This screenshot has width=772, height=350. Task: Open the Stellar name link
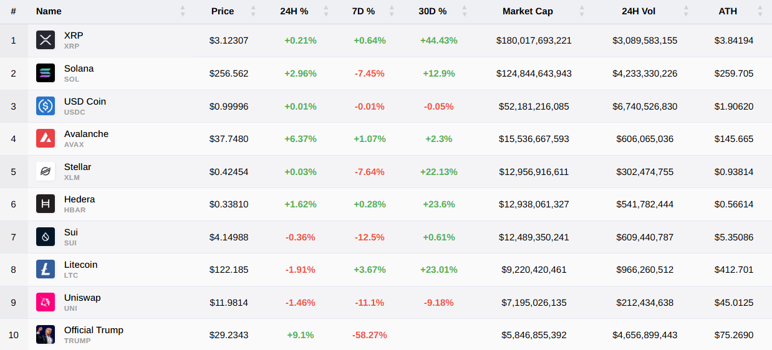pos(78,167)
